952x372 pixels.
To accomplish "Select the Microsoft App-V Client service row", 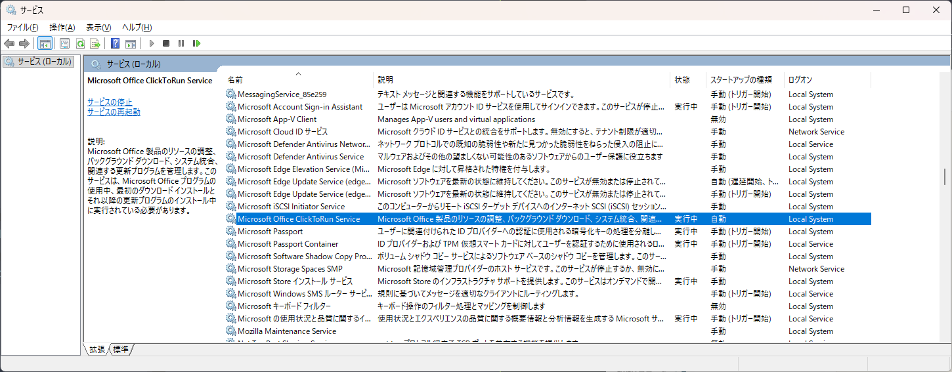I will pyautogui.click(x=277, y=119).
